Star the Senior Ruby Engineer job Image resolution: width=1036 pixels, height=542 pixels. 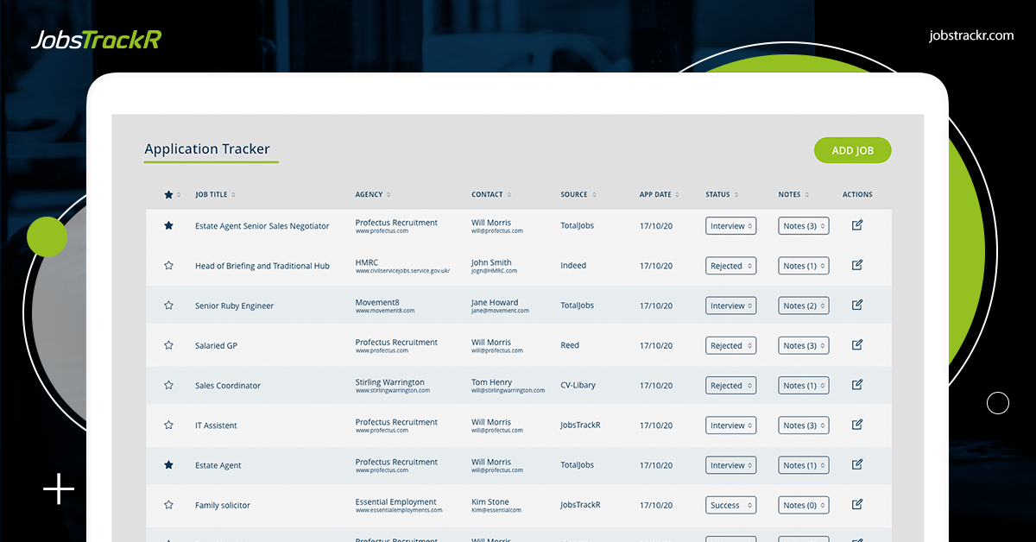168,305
